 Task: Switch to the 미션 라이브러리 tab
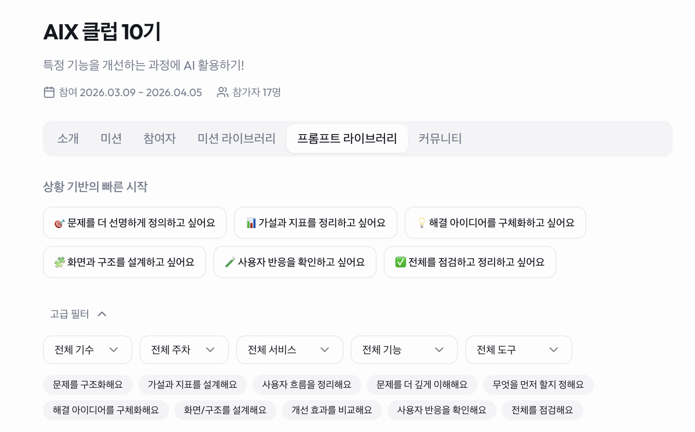pos(236,139)
